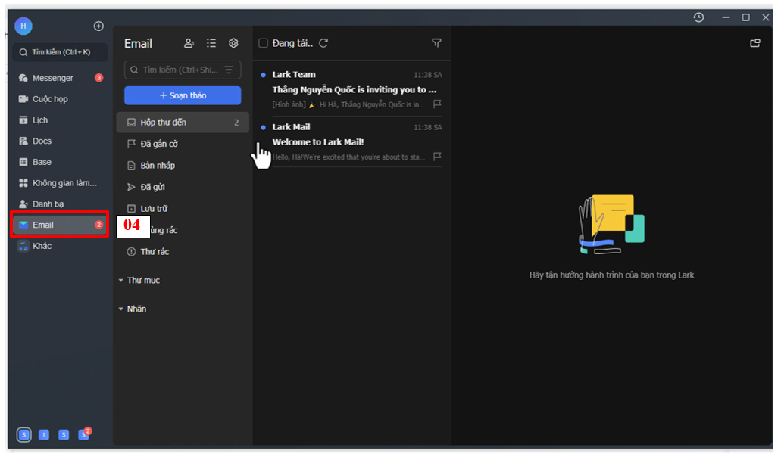Open Cuộc họp meetings section
This screenshot has height=457, width=781.
60,99
